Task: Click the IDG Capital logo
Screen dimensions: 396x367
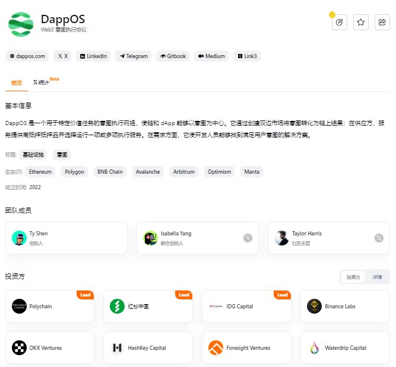Action: 216,306
